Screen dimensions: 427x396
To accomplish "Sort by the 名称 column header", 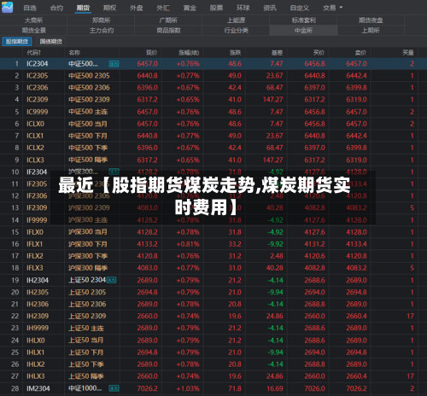I will click(x=74, y=53).
